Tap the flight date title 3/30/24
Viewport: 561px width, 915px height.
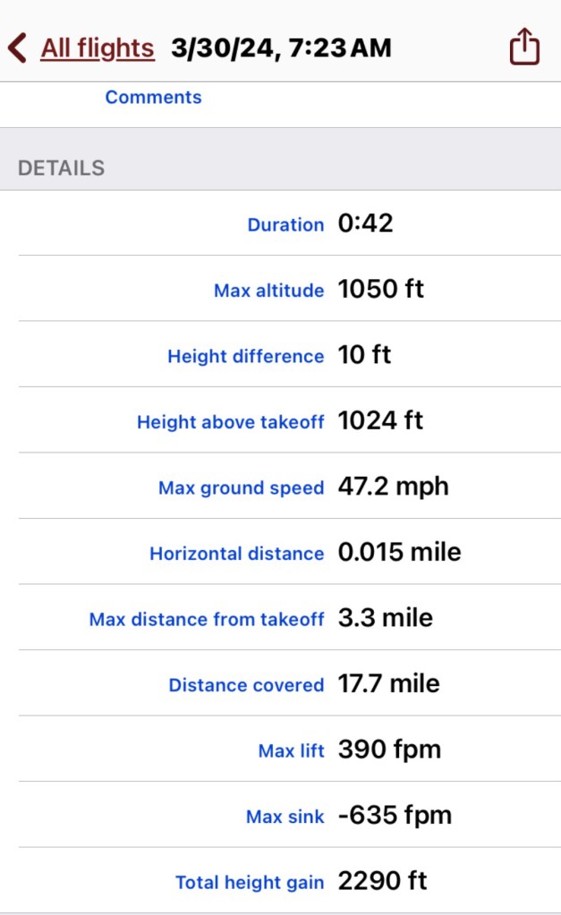[x=281, y=48]
